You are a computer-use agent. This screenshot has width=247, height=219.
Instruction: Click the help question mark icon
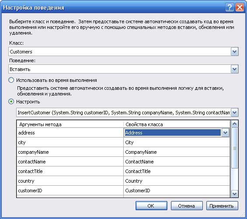230,7
